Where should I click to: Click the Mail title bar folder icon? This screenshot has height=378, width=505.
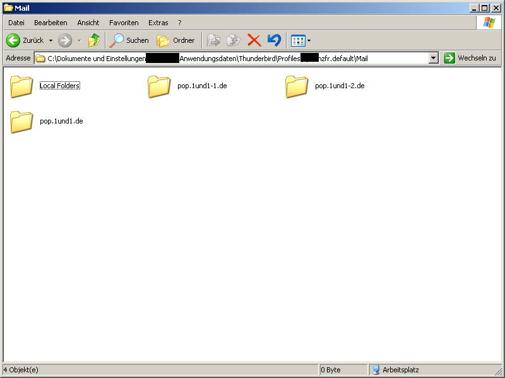[8, 8]
